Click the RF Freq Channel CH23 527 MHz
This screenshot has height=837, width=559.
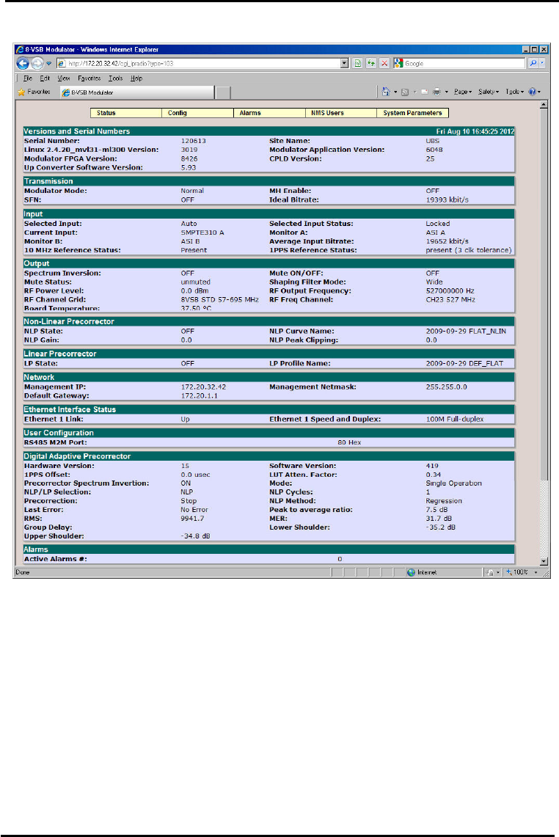click(x=450, y=300)
